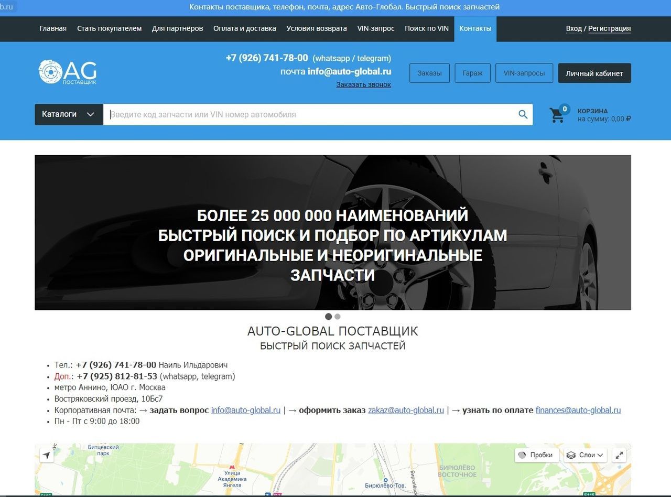Image resolution: width=671 pixels, height=497 pixels.
Task: Open the shopping cart icon
Action: point(557,115)
